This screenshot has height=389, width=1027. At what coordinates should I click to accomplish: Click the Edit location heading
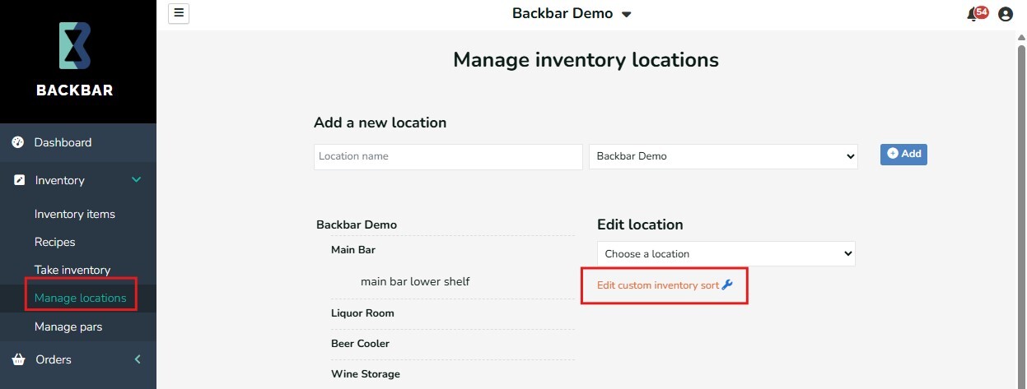pyautogui.click(x=640, y=225)
